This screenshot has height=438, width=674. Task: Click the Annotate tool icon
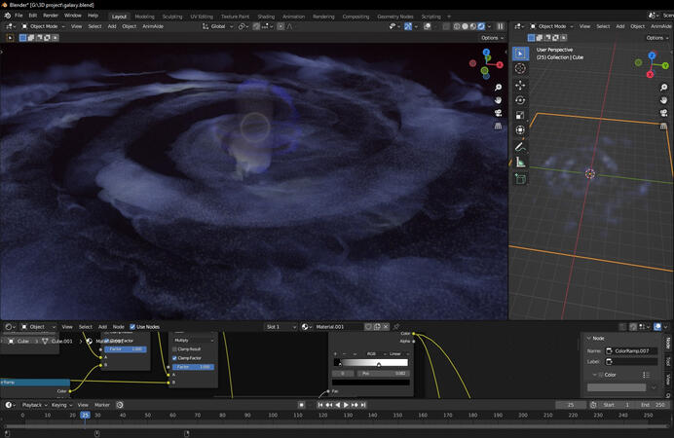coord(520,146)
